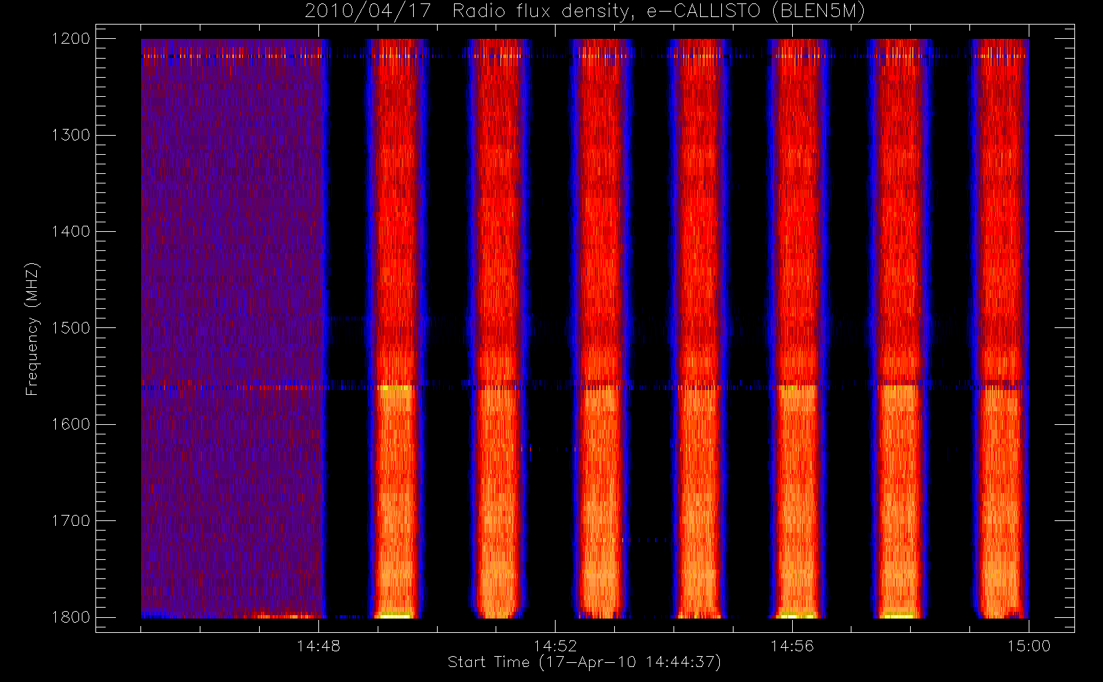Click the 1500 frequency tick label

(71, 328)
